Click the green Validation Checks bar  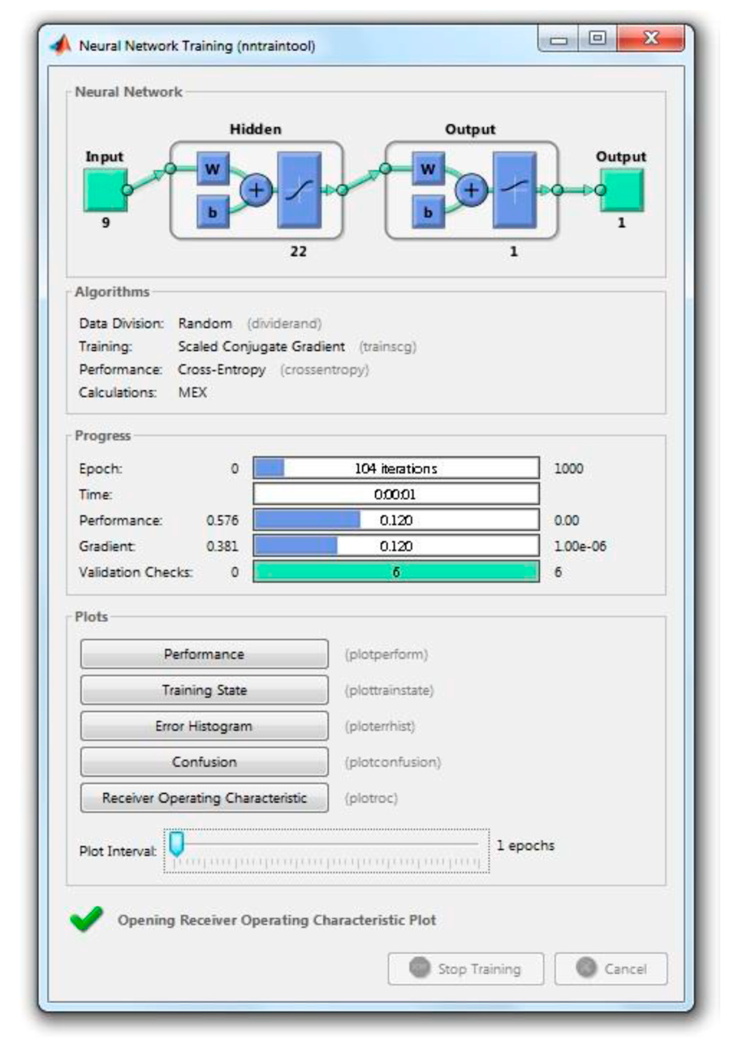pyautogui.click(x=396, y=571)
